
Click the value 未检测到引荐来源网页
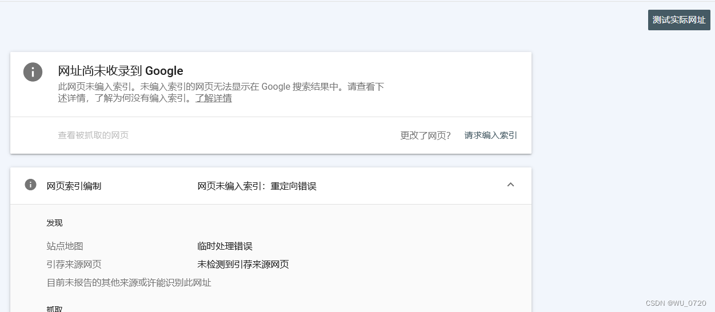[x=243, y=265]
